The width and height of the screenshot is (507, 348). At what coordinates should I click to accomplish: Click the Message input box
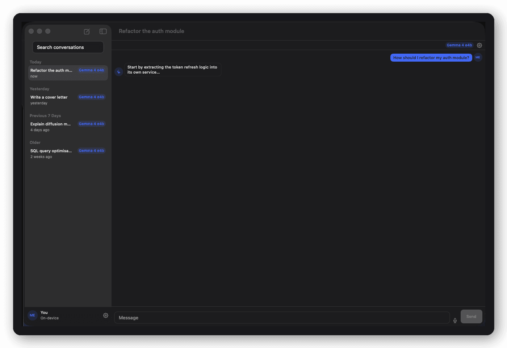click(282, 318)
